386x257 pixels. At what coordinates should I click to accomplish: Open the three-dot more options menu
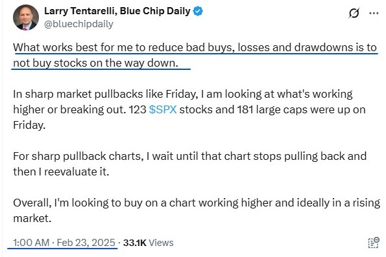tap(374, 13)
